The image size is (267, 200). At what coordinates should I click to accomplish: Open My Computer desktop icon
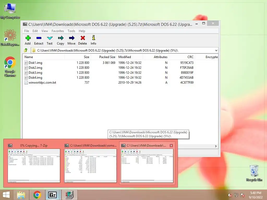click(x=10, y=10)
